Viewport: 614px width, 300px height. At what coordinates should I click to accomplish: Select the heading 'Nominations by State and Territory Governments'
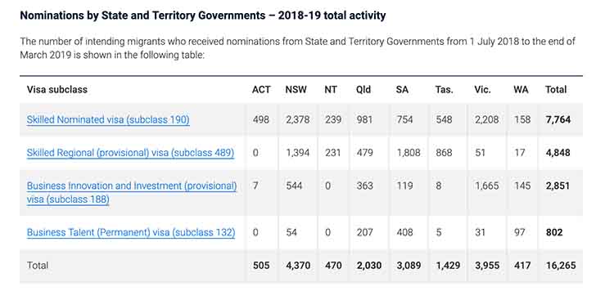(142, 16)
